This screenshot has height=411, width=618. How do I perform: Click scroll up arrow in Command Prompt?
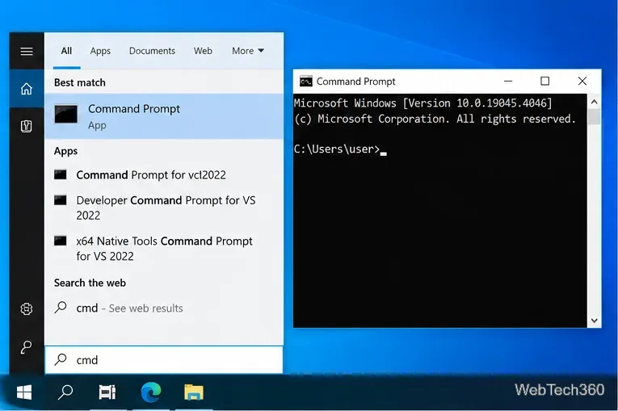[x=595, y=102]
